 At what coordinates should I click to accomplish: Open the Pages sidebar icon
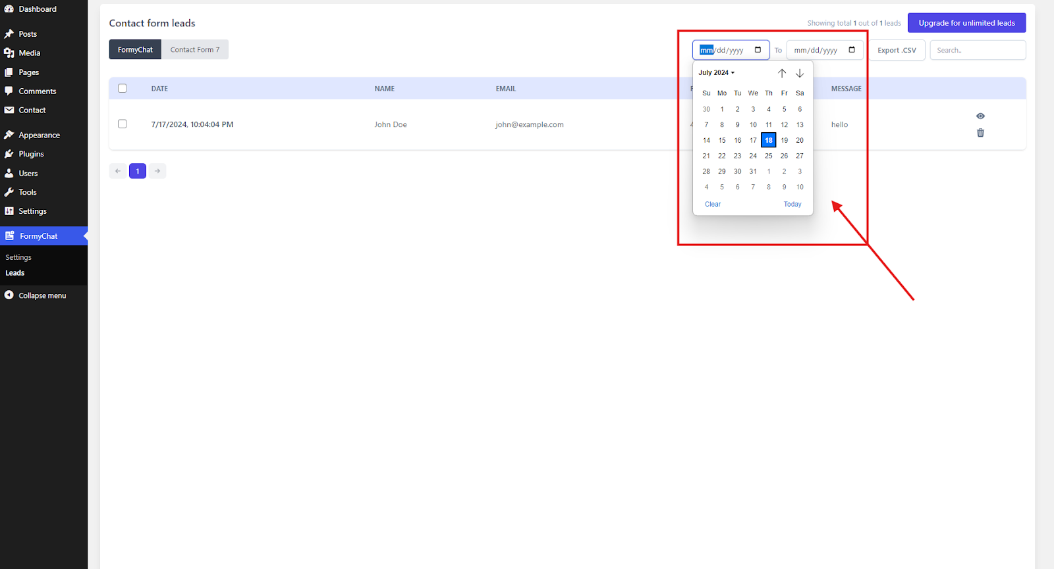tap(9, 72)
